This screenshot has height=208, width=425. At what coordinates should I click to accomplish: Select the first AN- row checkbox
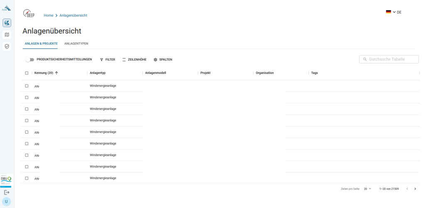(x=27, y=86)
